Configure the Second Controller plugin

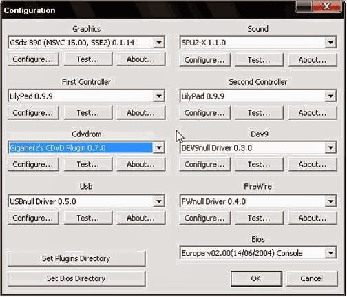204,113
